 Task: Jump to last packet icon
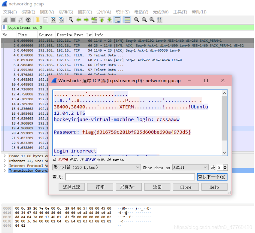click(x=110, y=20)
